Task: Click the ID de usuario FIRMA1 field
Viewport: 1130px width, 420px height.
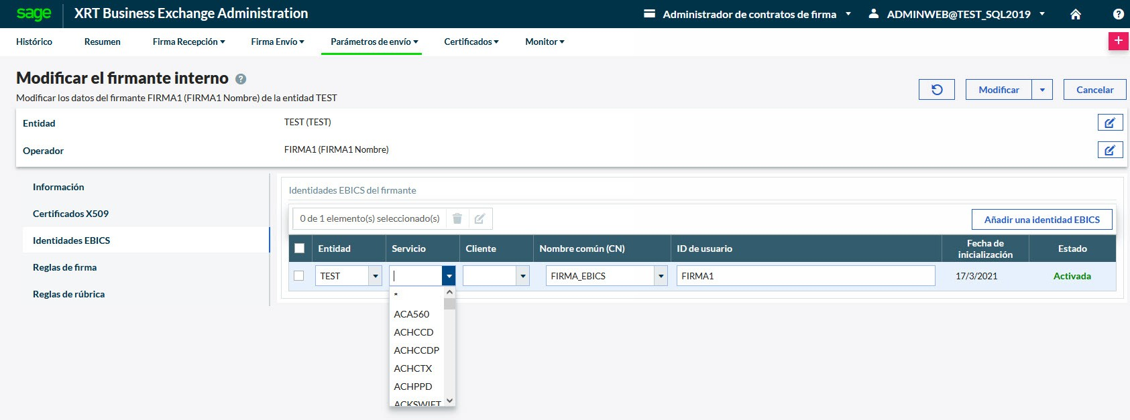Action: [x=805, y=276]
